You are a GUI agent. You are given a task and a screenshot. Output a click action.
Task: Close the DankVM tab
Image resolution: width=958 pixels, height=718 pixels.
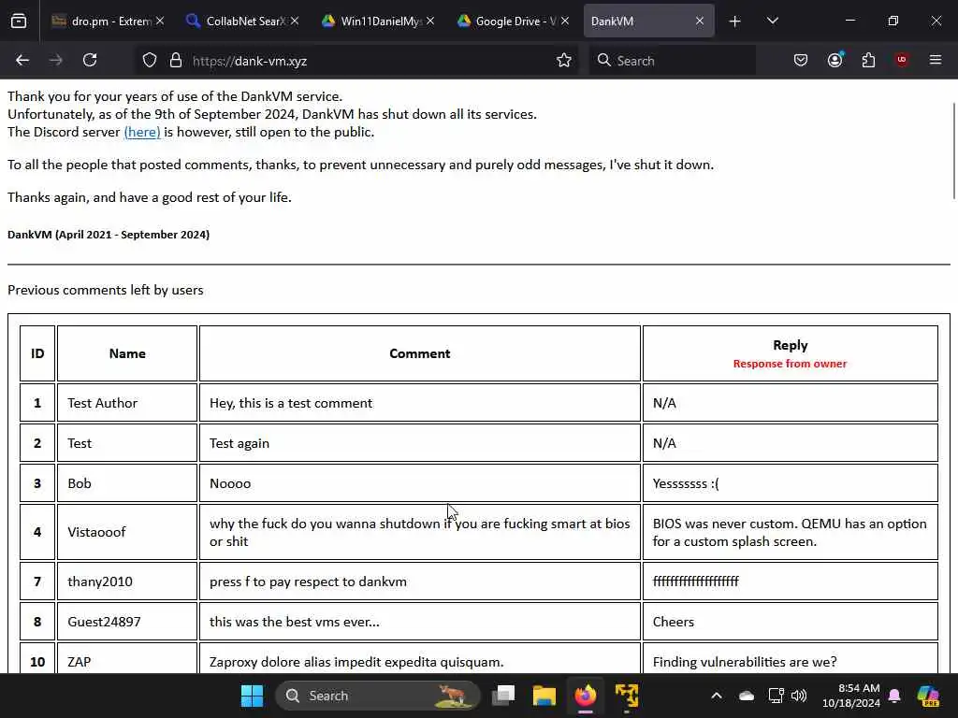(700, 22)
